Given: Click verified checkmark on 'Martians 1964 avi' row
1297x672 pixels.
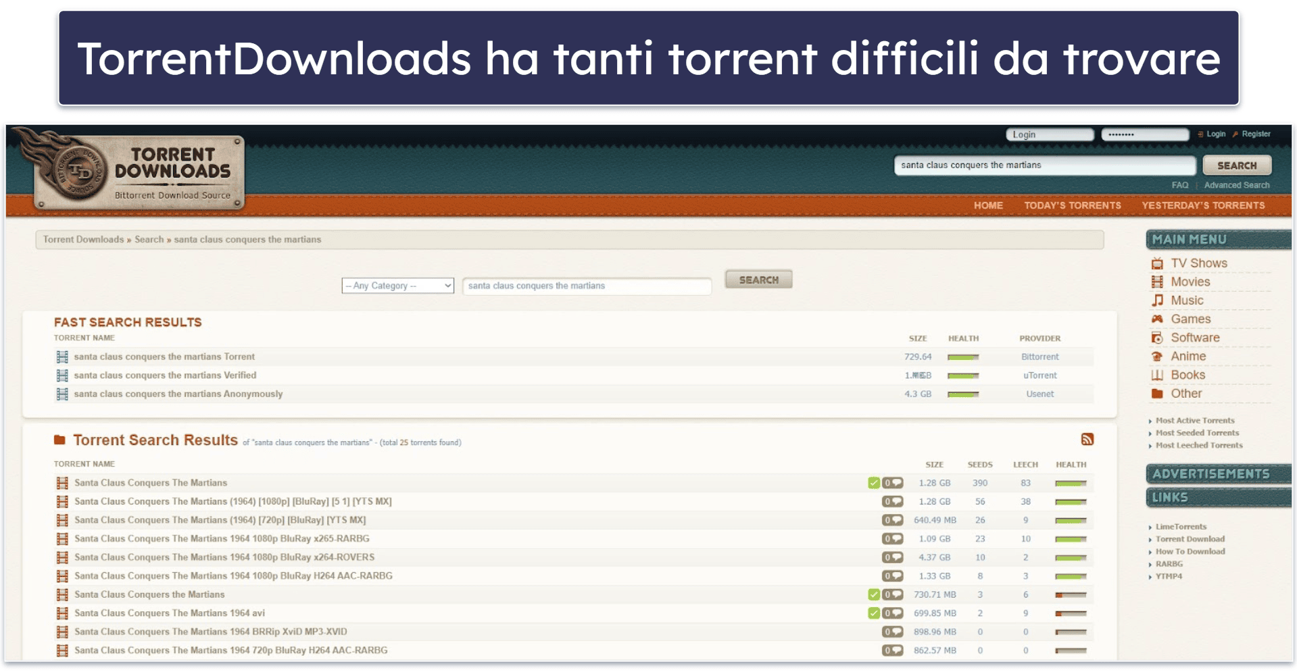Looking at the screenshot, I should pos(874,613).
